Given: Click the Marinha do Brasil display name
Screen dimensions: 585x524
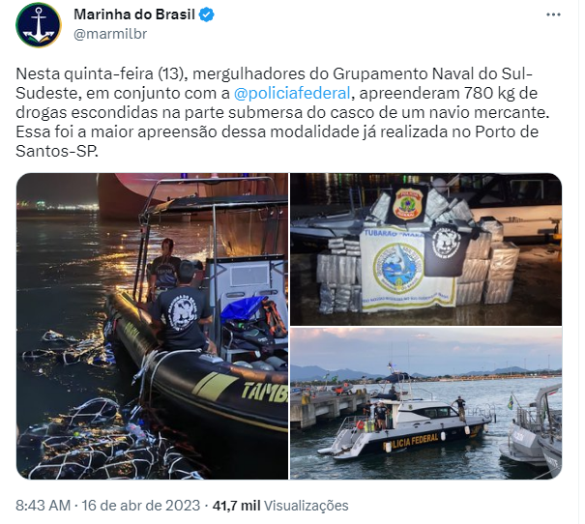Looking at the screenshot, I should 134,15.
